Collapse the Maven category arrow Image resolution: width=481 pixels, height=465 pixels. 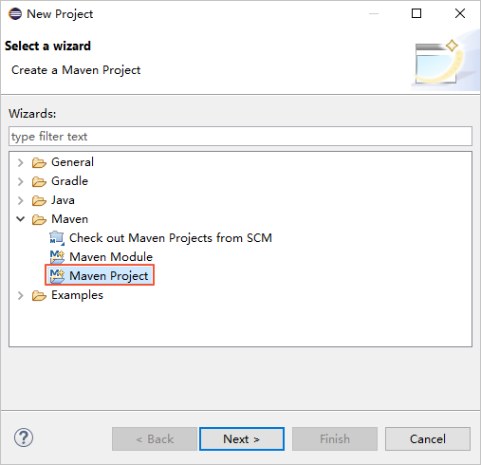click(21, 219)
